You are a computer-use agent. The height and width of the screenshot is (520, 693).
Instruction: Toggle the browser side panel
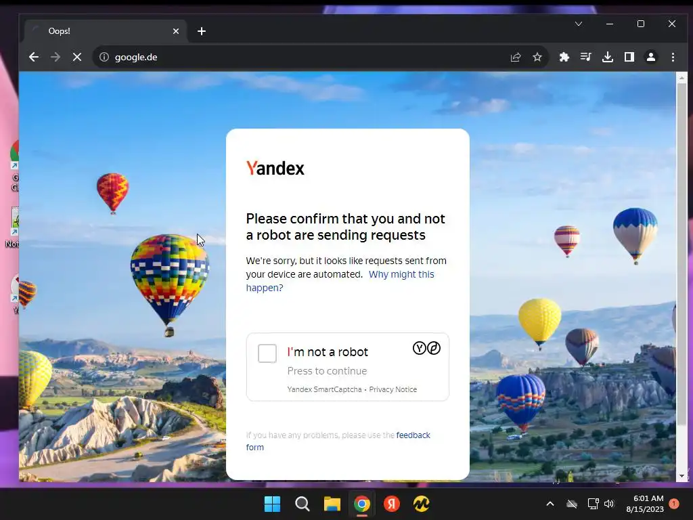click(629, 57)
